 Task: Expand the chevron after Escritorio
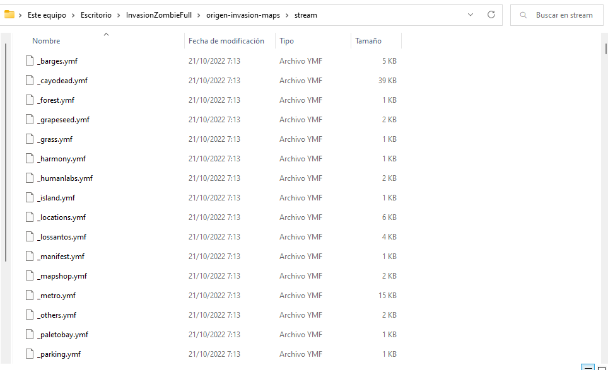pos(119,15)
